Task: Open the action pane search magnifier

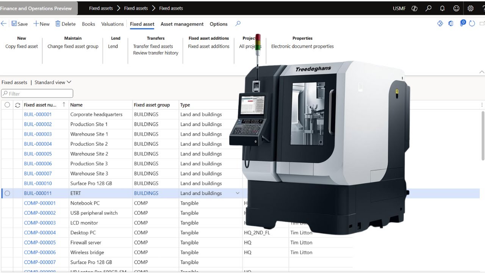Action: pyautogui.click(x=238, y=24)
